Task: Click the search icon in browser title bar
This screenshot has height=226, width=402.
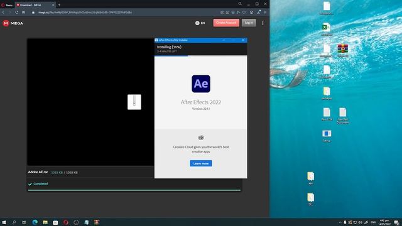Action: pos(240,4)
